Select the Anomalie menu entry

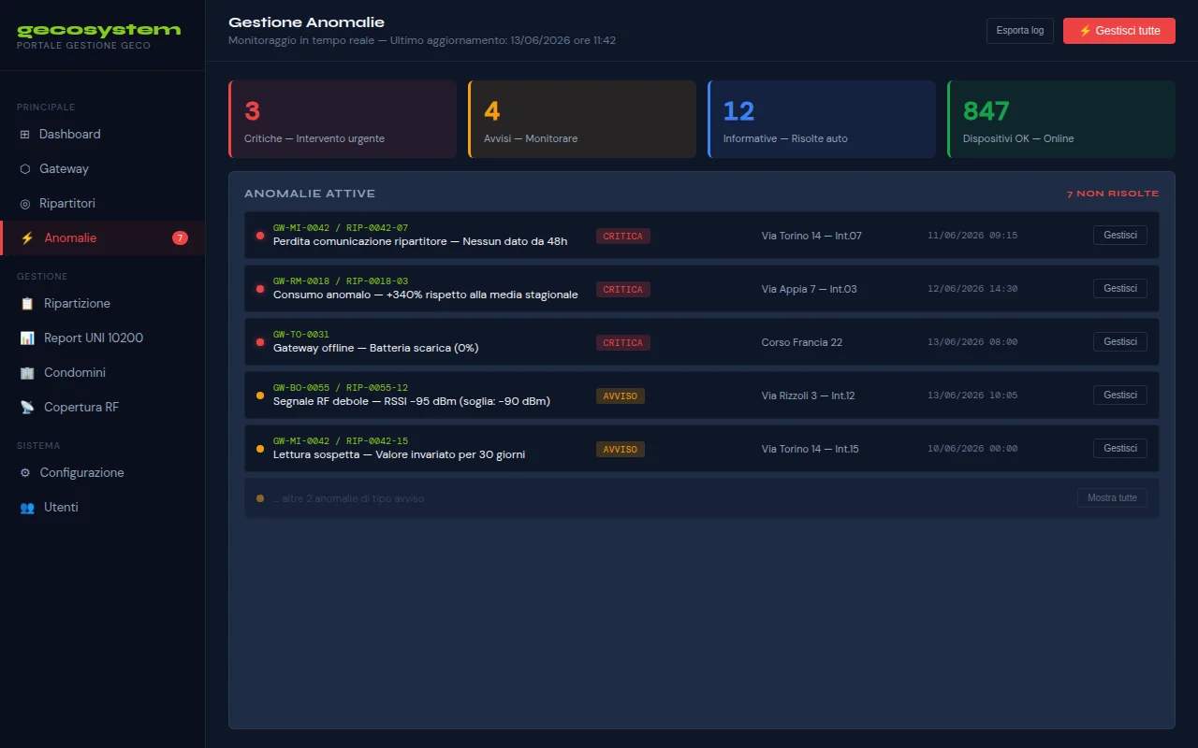pos(103,238)
